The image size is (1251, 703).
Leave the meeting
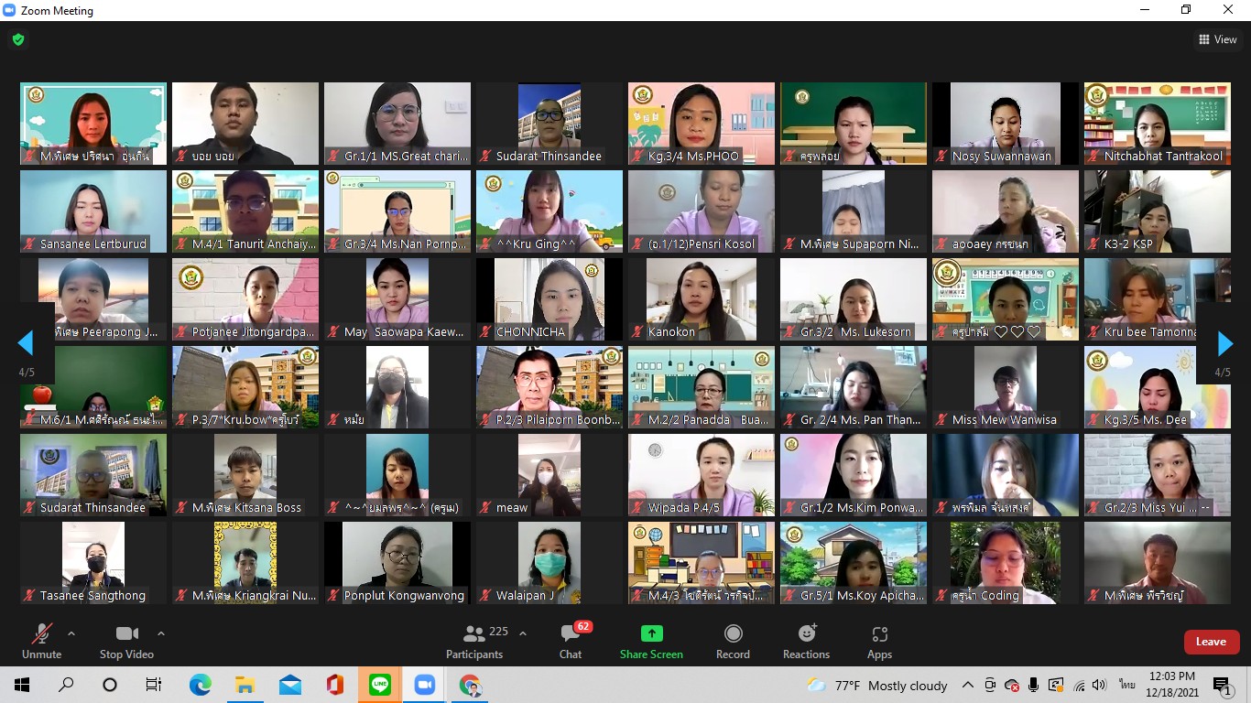tap(1211, 642)
